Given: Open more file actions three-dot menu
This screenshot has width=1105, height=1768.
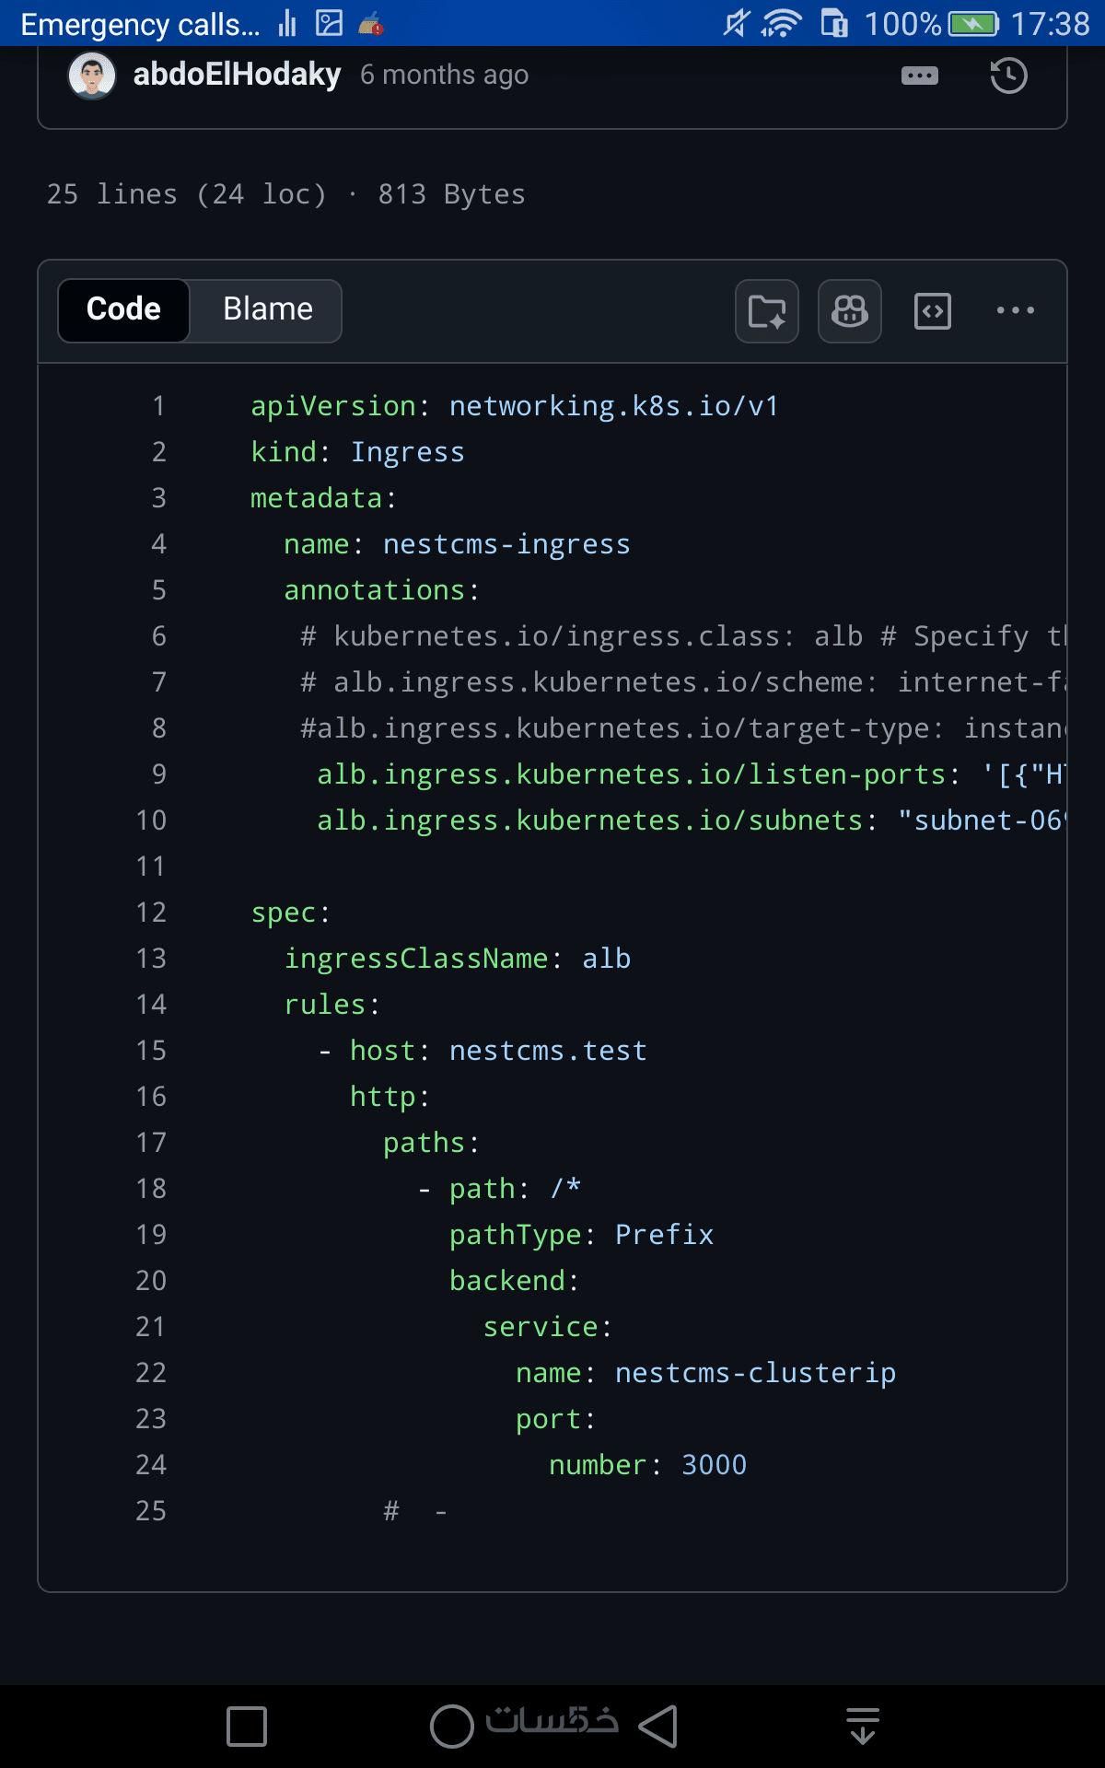Looking at the screenshot, I should (1015, 311).
